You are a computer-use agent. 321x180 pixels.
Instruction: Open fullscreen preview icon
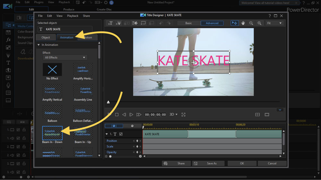pyautogui.click(x=184, y=115)
